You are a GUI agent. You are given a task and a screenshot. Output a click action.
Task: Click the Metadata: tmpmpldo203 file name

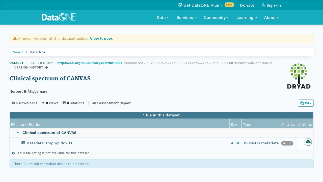[x=49, y=143]
